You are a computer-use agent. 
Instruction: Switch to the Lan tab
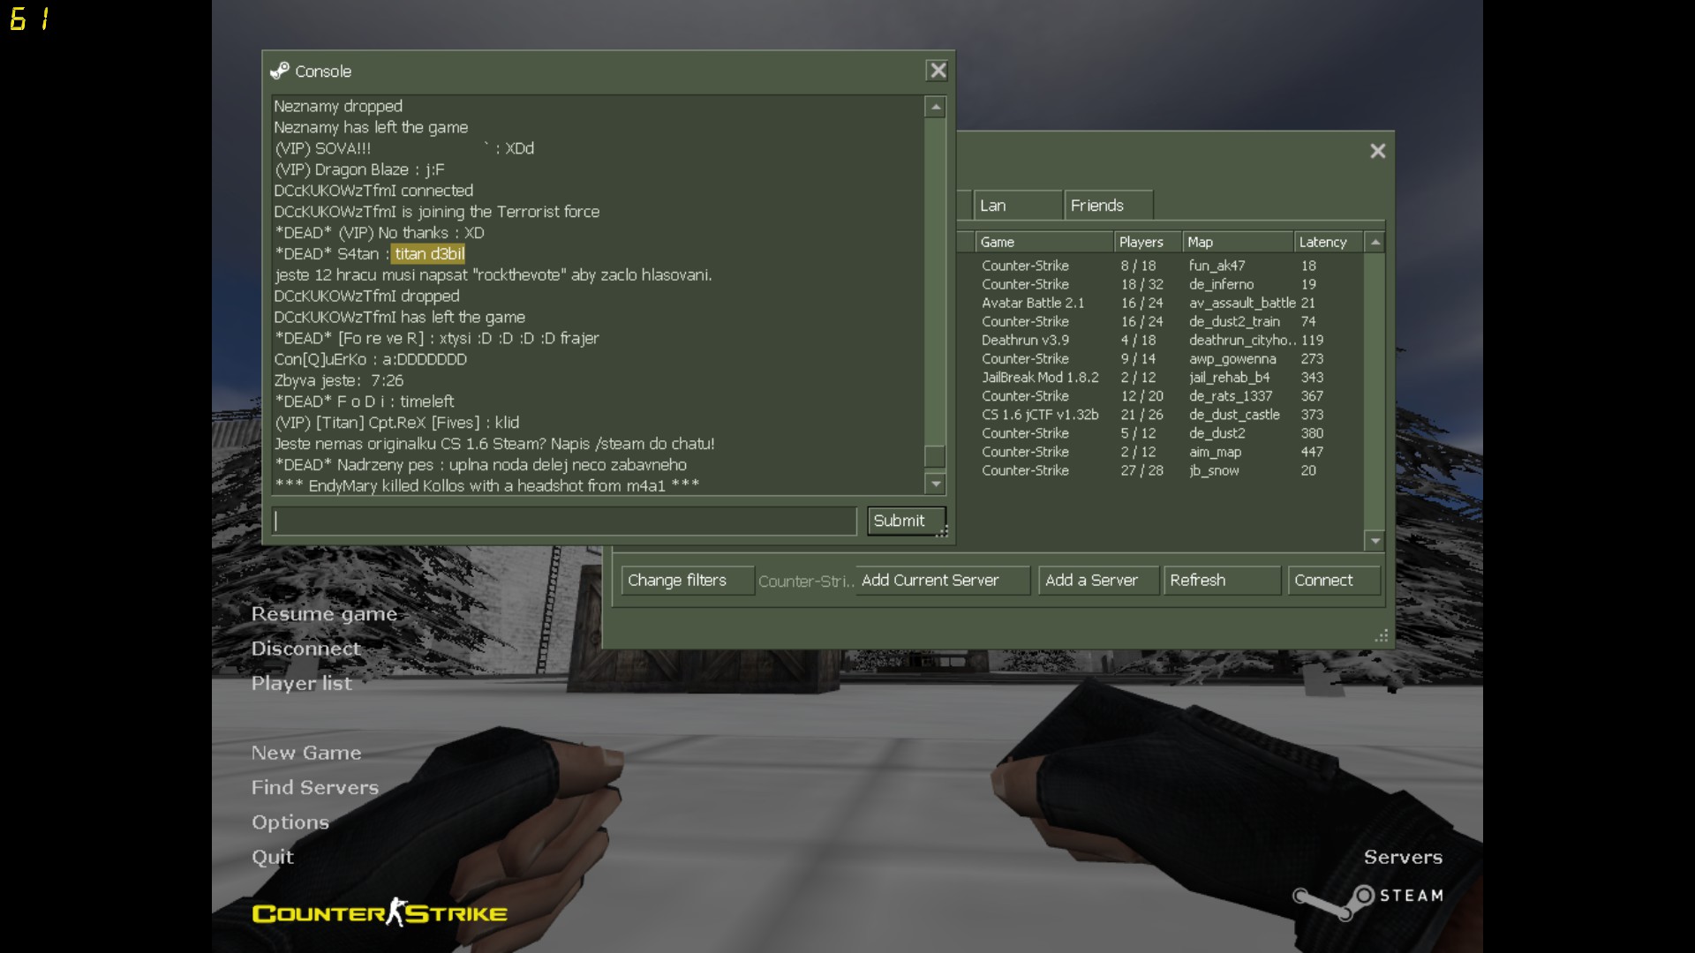click(x=1019, y=206)
